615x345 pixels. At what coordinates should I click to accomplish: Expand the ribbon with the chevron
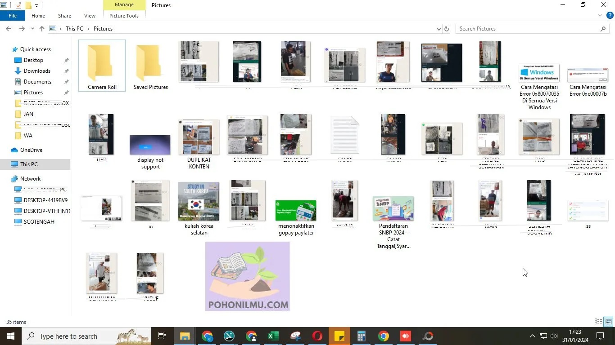click(600, 16)
